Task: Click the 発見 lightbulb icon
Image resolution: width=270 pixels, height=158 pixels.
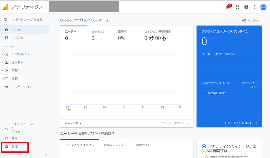Action: point(7,138)
